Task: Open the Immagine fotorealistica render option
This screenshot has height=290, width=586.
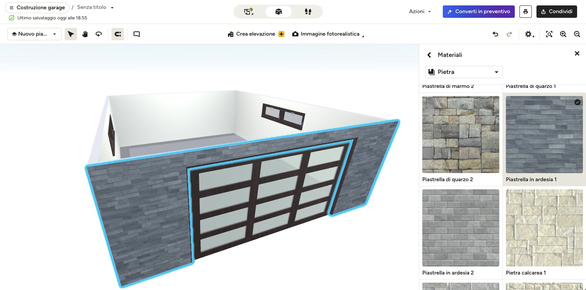Action: [x=328, y=34]
